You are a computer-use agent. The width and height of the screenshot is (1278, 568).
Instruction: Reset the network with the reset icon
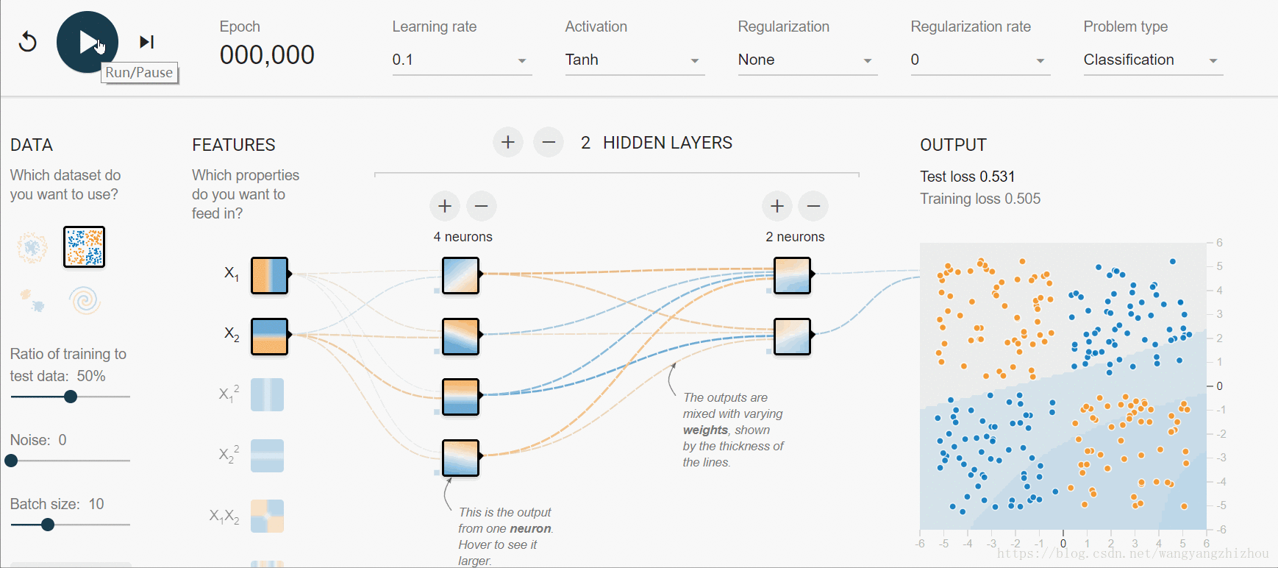[28, 42]
